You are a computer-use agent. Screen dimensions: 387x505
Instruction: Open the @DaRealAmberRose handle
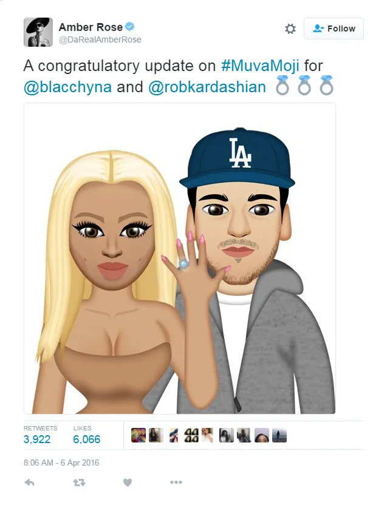click(x=100, y=39)
